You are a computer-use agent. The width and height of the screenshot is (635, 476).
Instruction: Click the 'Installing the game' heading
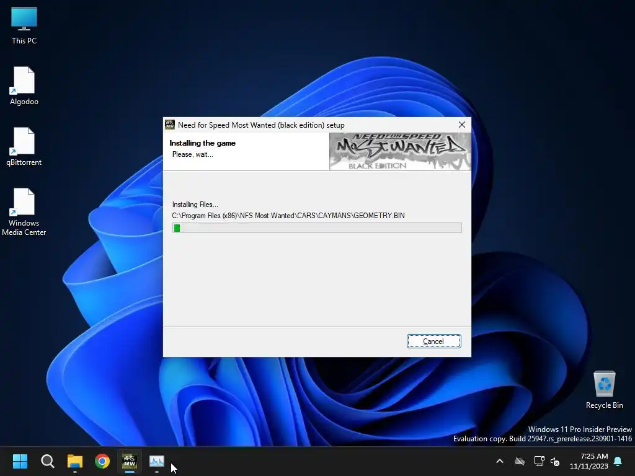[x=202, y=143]
